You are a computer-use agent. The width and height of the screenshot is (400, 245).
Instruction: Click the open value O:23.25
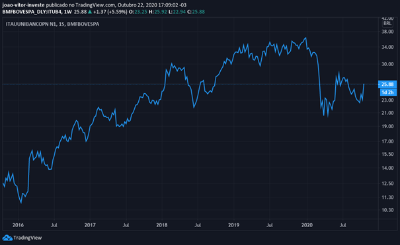tap(138, 12)
